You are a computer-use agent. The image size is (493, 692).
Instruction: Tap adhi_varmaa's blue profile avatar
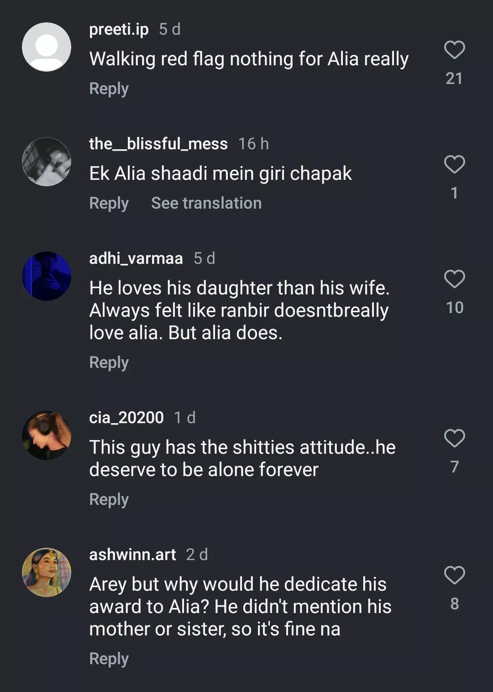pyautogui.click(x=47, y=276)
